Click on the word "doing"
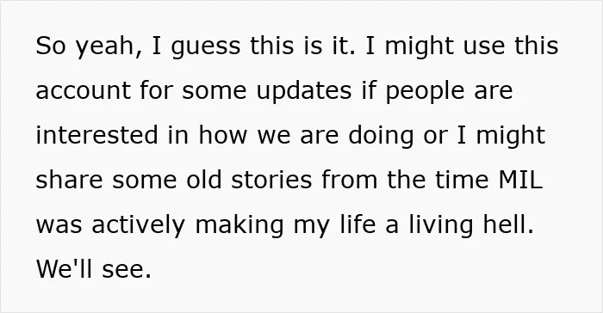 coord(381,137)
